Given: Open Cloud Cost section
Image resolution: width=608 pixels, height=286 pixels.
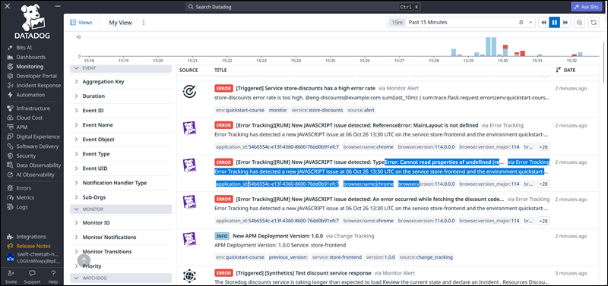Looking at the screenshot, I should tap(30, 118).
